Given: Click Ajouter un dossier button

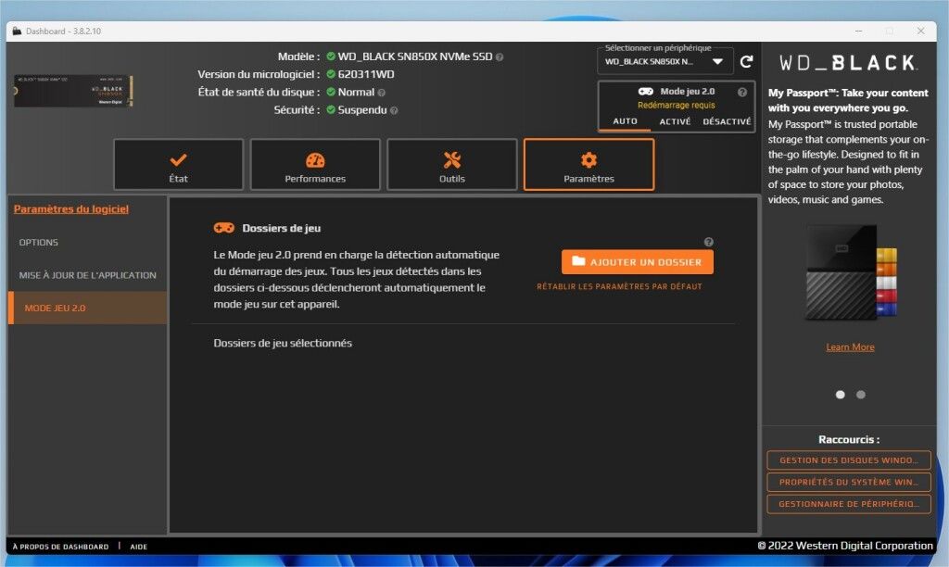Looking at the screenshot, I should [638, 262].
